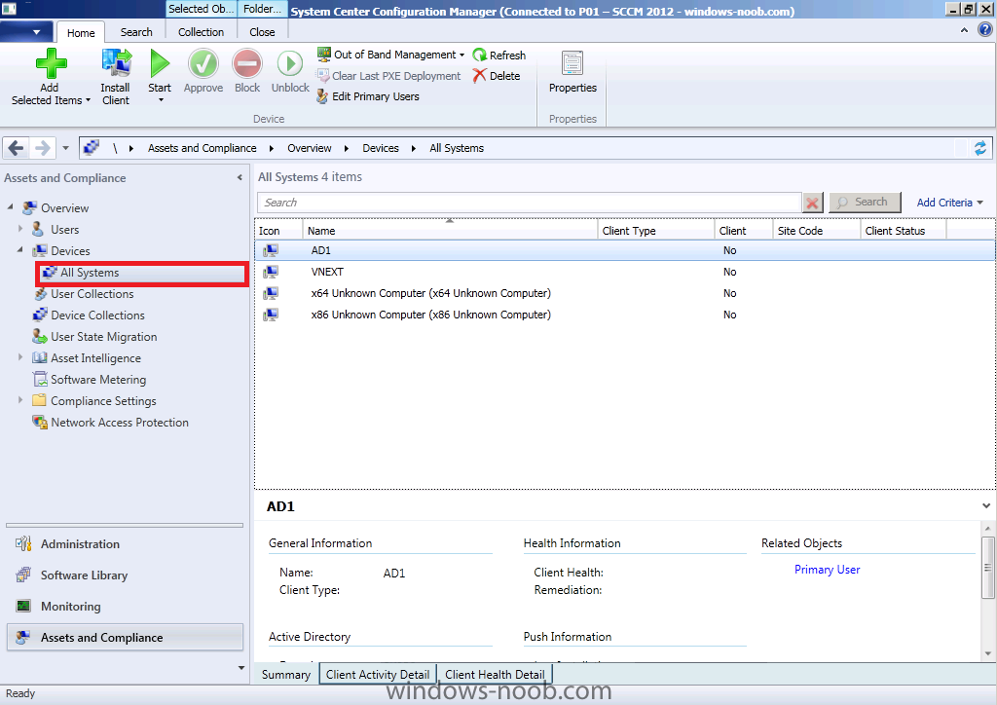997x705 pixels.
Task: Open the Add Criteria dropdown
Action: pos(950,203)
